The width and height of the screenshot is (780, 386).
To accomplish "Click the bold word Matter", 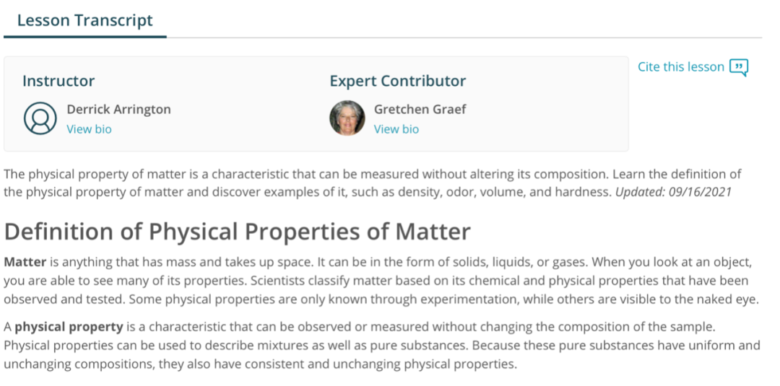I will point(25,261).
